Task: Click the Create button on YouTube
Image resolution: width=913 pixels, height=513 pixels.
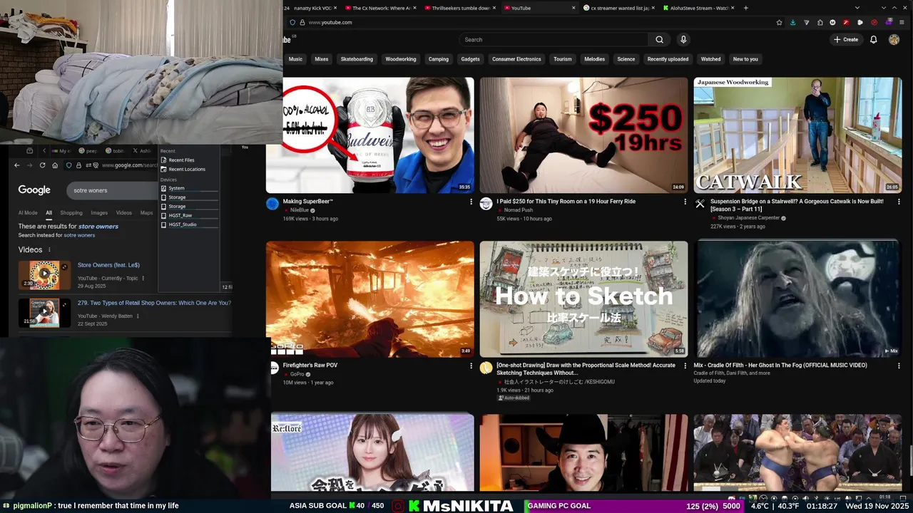Action: point(846,40)
